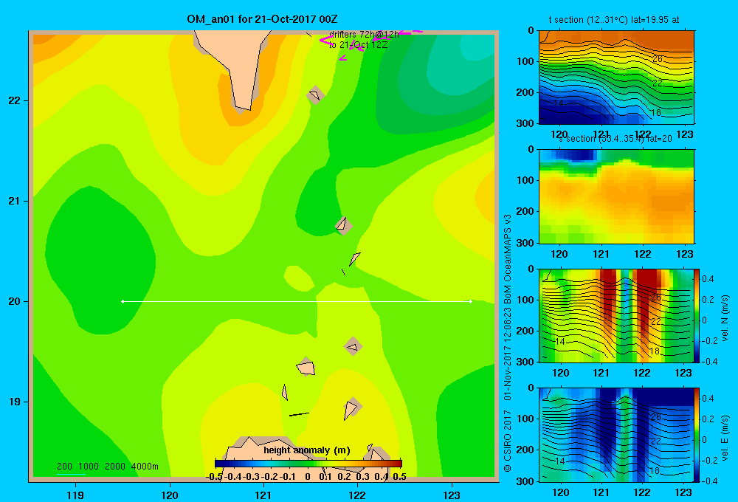Click the bathymetry legend '200 1000 2000 4000m'
The width and height of the screenshot is (738, 502).
click(x=107, y=467)
